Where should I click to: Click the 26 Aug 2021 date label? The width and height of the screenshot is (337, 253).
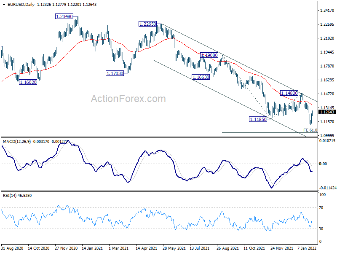pyautogui.click(x=227, y=248)
